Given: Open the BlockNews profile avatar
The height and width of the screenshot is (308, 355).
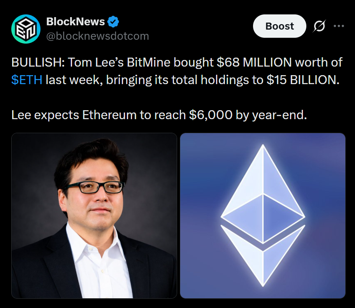Looking at the screenshot, I should [x=26, y=29].
